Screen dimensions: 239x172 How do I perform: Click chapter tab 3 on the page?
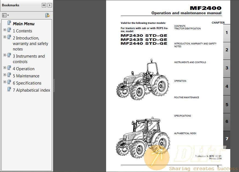tap(227, 68)
